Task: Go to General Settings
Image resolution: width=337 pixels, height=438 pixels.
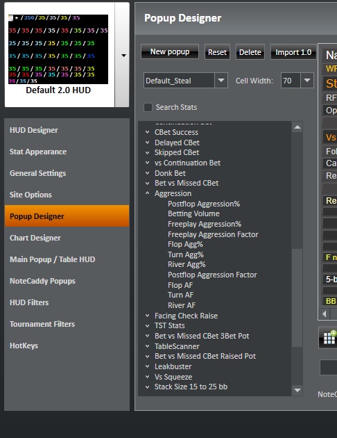Action: (x=67, y=173)
